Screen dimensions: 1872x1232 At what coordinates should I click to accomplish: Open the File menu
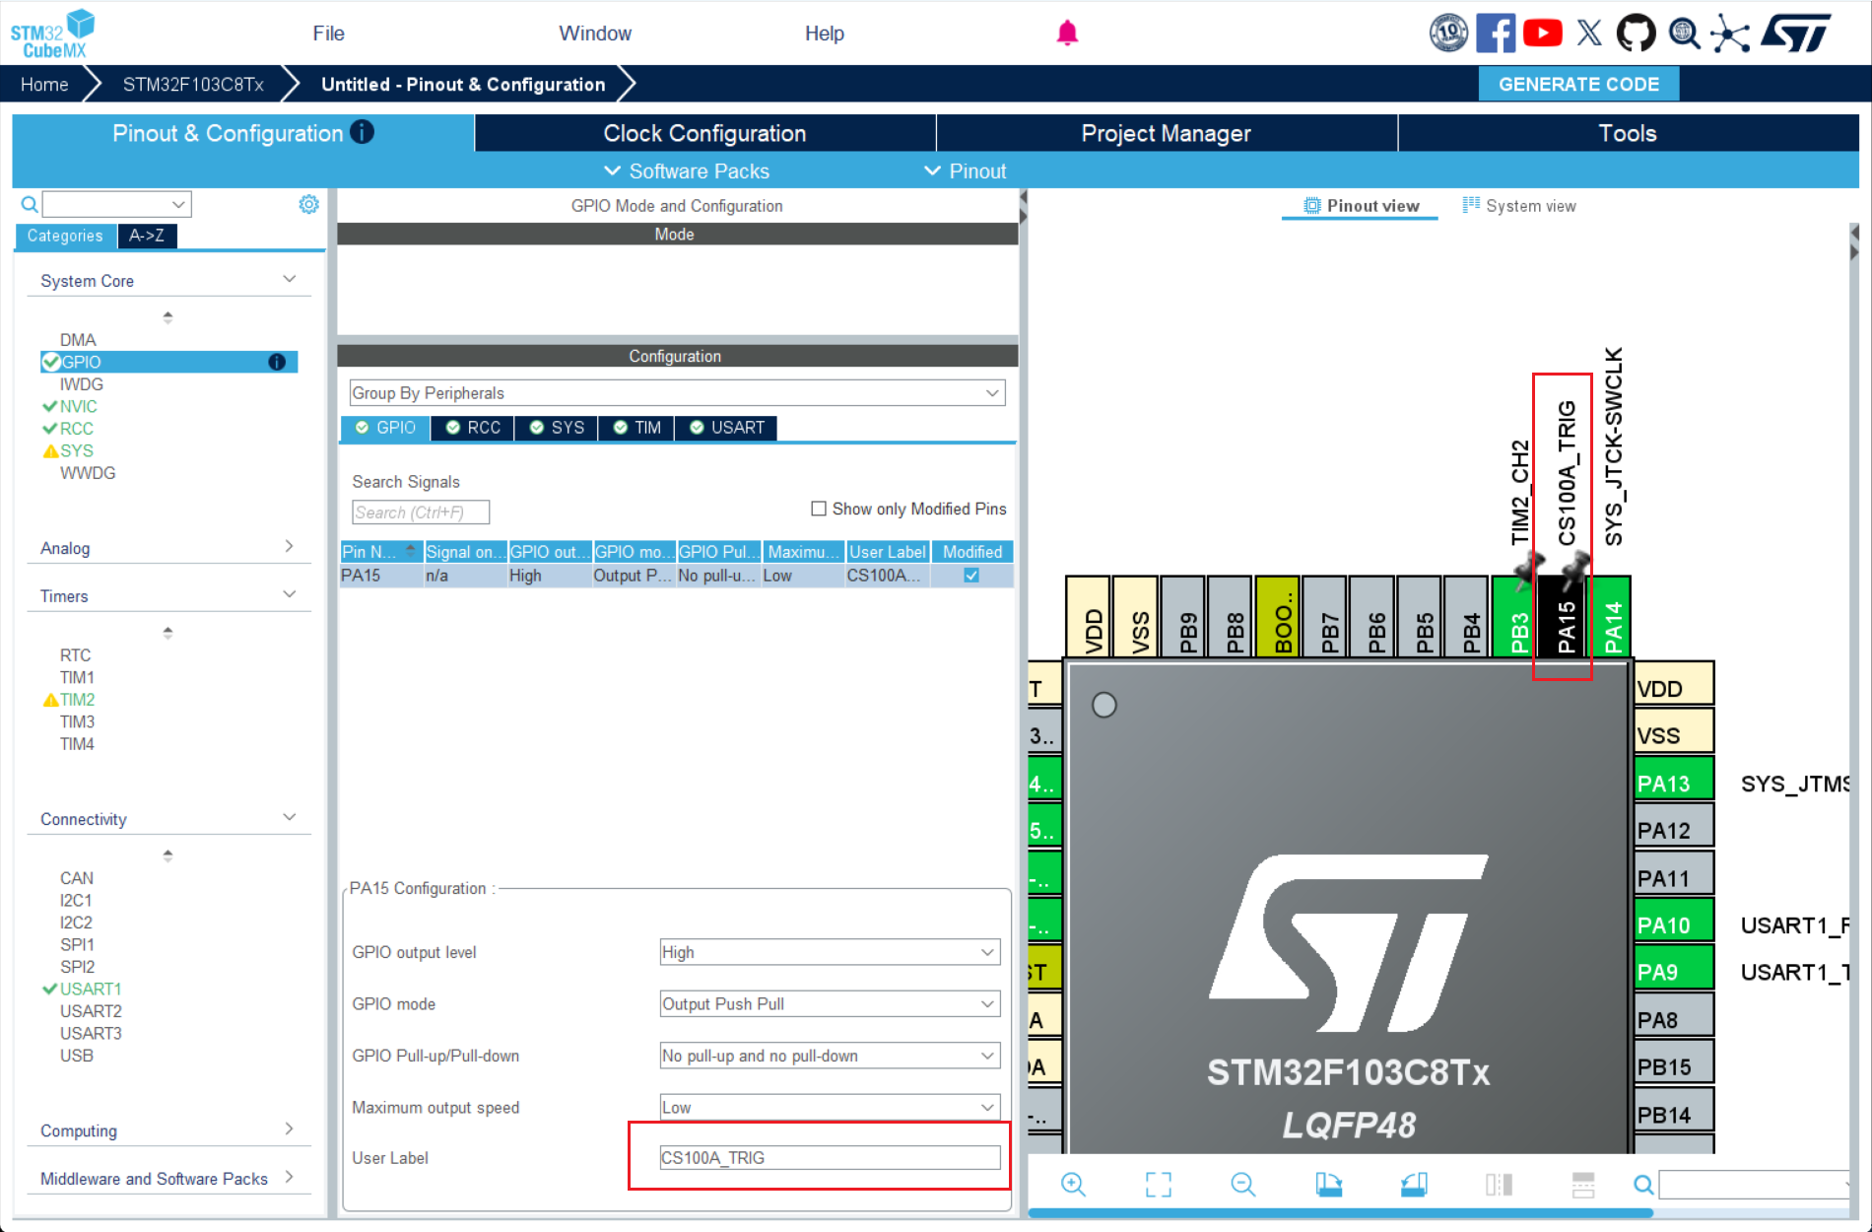pyautogui.click(x=328, y=34)
